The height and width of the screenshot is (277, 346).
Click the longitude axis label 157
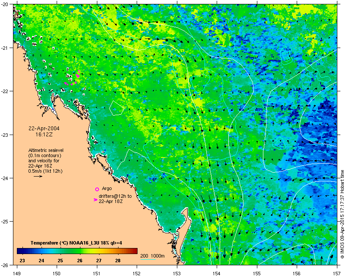[337, 274]
